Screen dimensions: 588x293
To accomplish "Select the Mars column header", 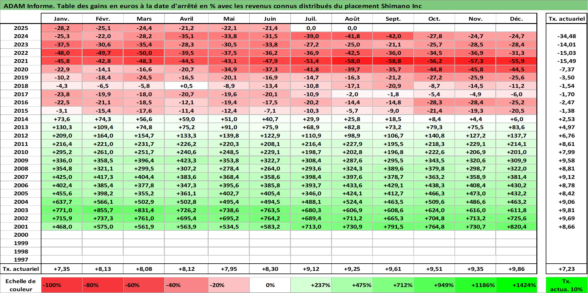I will (144, 19).
